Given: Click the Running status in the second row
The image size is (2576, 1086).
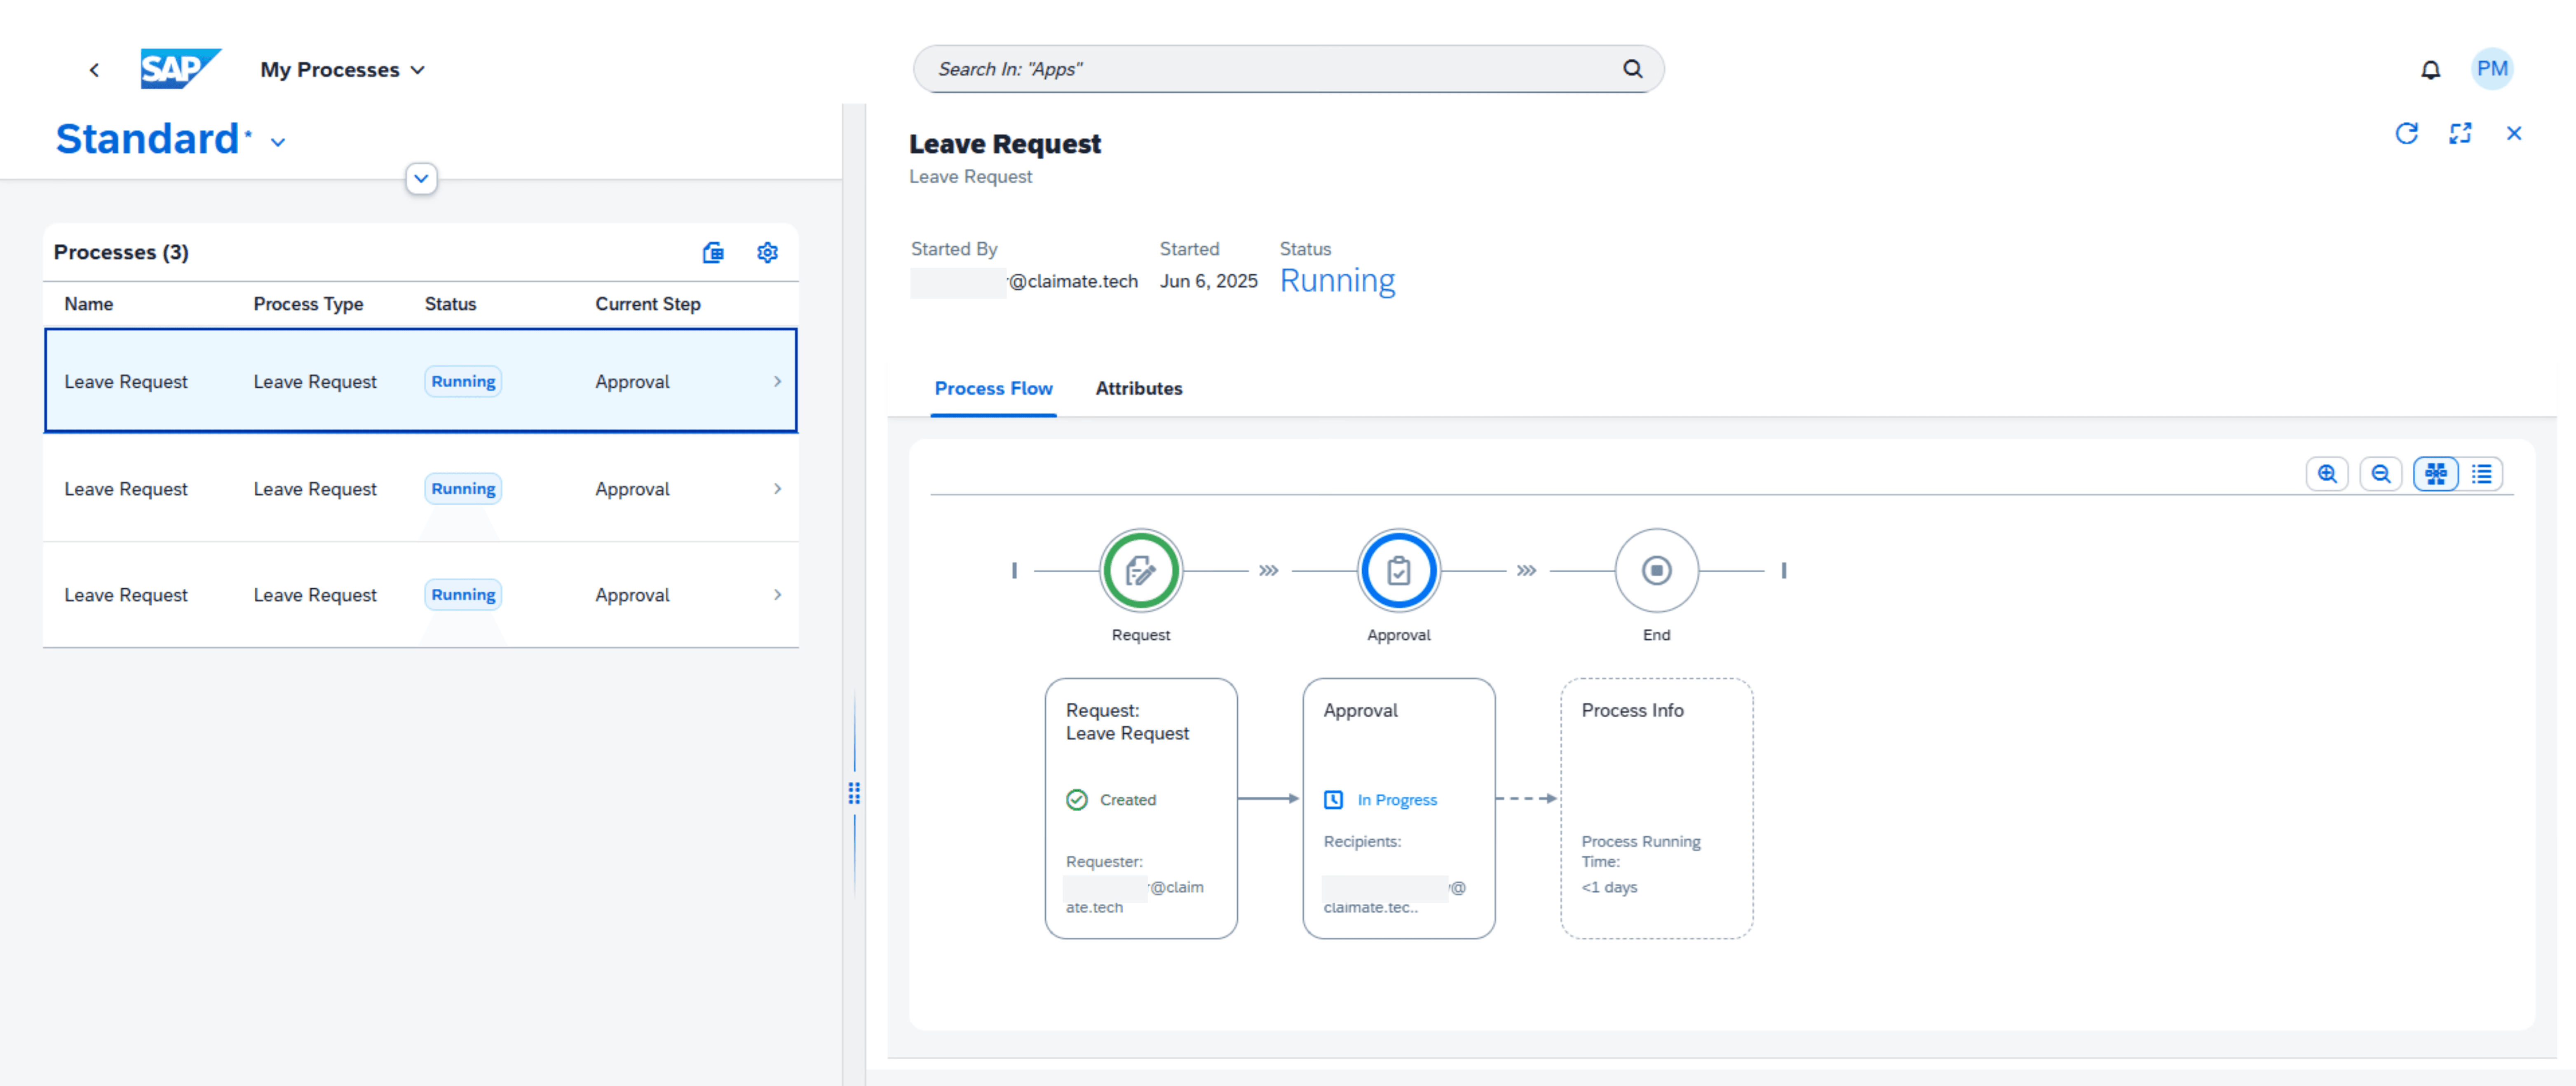Looking at the screenshot, I should click(x=463, y=489).
